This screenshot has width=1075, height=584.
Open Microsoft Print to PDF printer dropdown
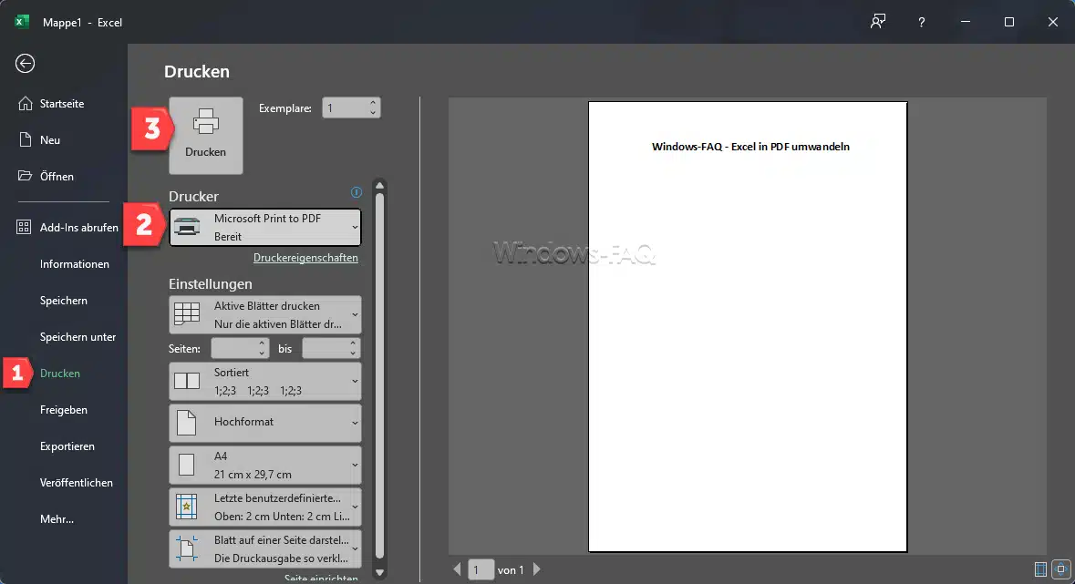click(x=265, y=228)
